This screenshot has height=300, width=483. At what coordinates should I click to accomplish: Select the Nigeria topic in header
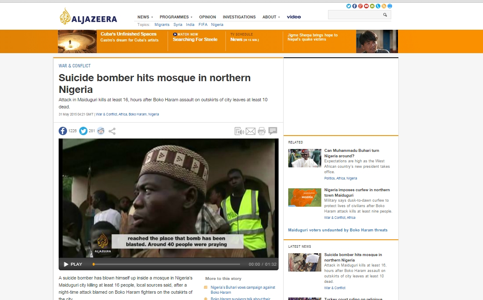217,25
